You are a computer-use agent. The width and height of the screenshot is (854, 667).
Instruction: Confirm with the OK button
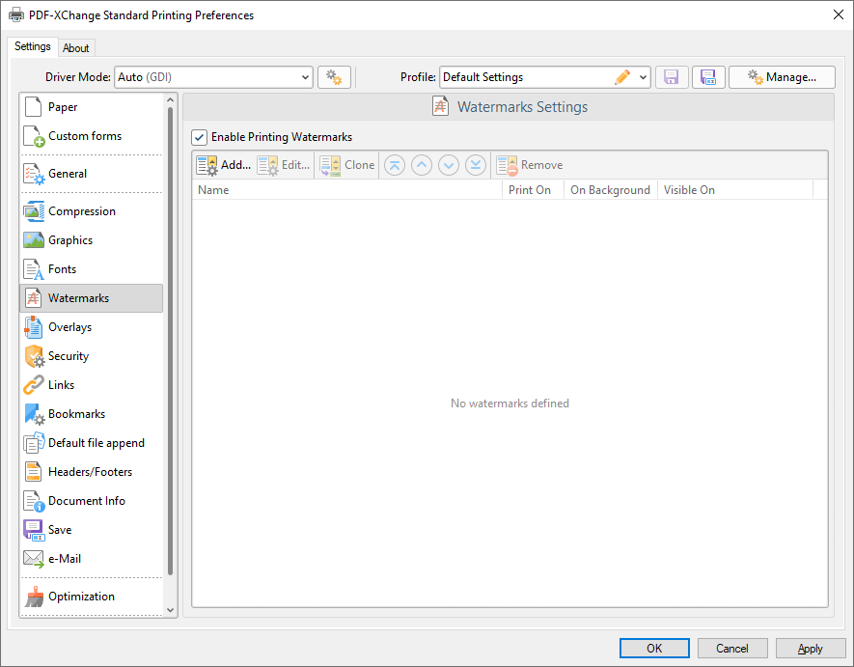pos(654,649)
